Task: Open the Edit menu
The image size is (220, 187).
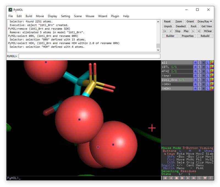Action: coord(19,16)
